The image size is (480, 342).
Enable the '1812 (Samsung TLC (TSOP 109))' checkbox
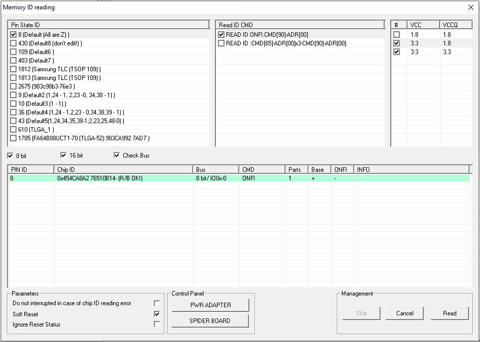point(13,69)
